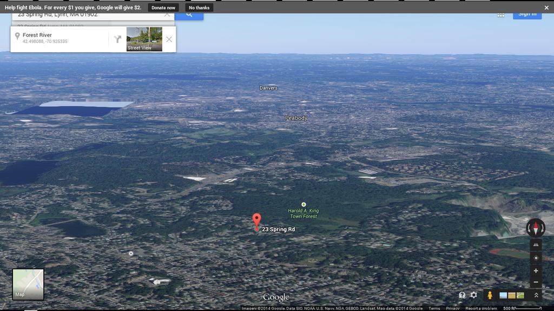The width and height of the screenshot is (554, 311).
Task: Click the red 23 Spring Rd pin
Action: (256, 221)
